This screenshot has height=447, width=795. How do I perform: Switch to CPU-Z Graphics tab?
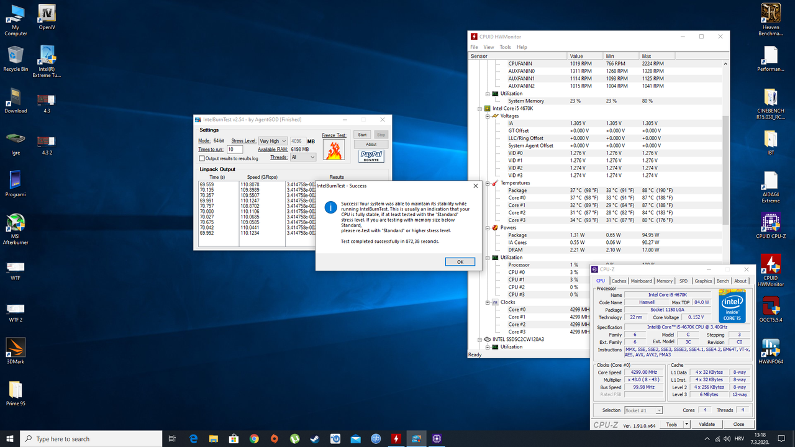point(703,281)
